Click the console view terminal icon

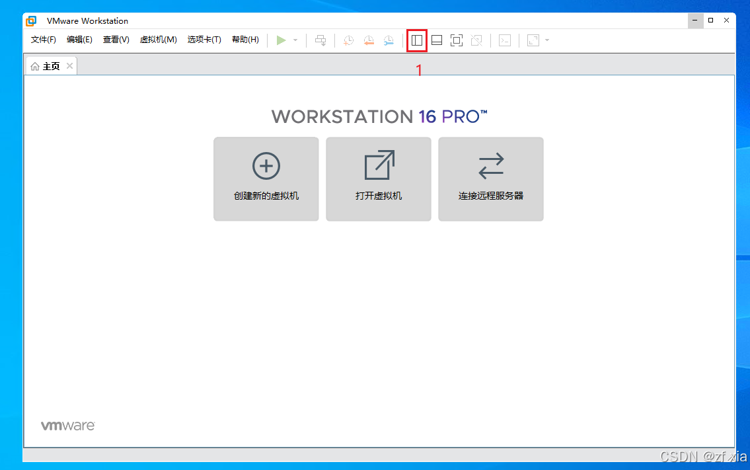tap(505, 40)
